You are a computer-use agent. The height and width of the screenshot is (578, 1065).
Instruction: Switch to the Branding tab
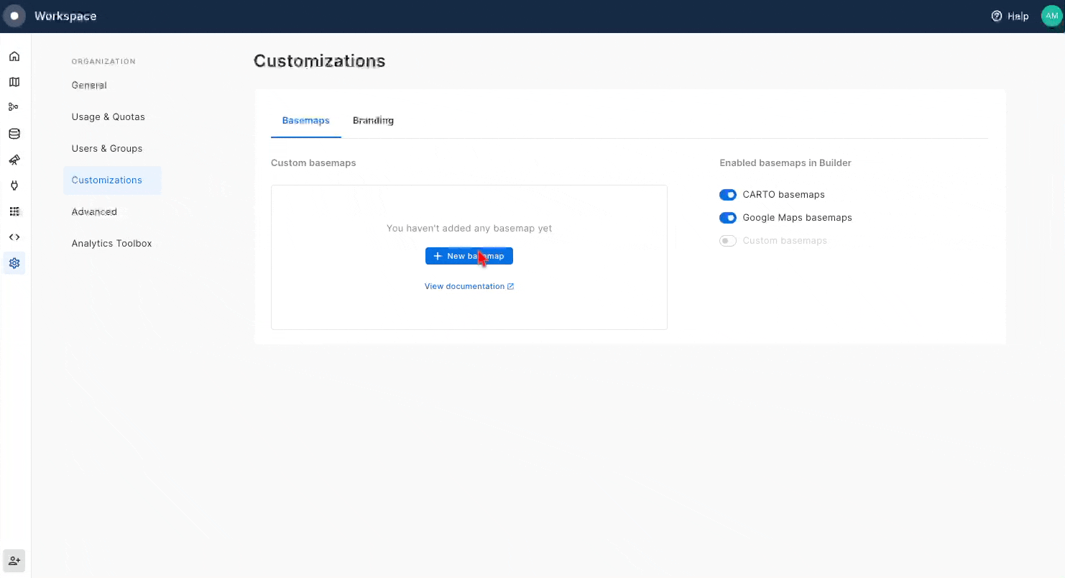[373, 121]
